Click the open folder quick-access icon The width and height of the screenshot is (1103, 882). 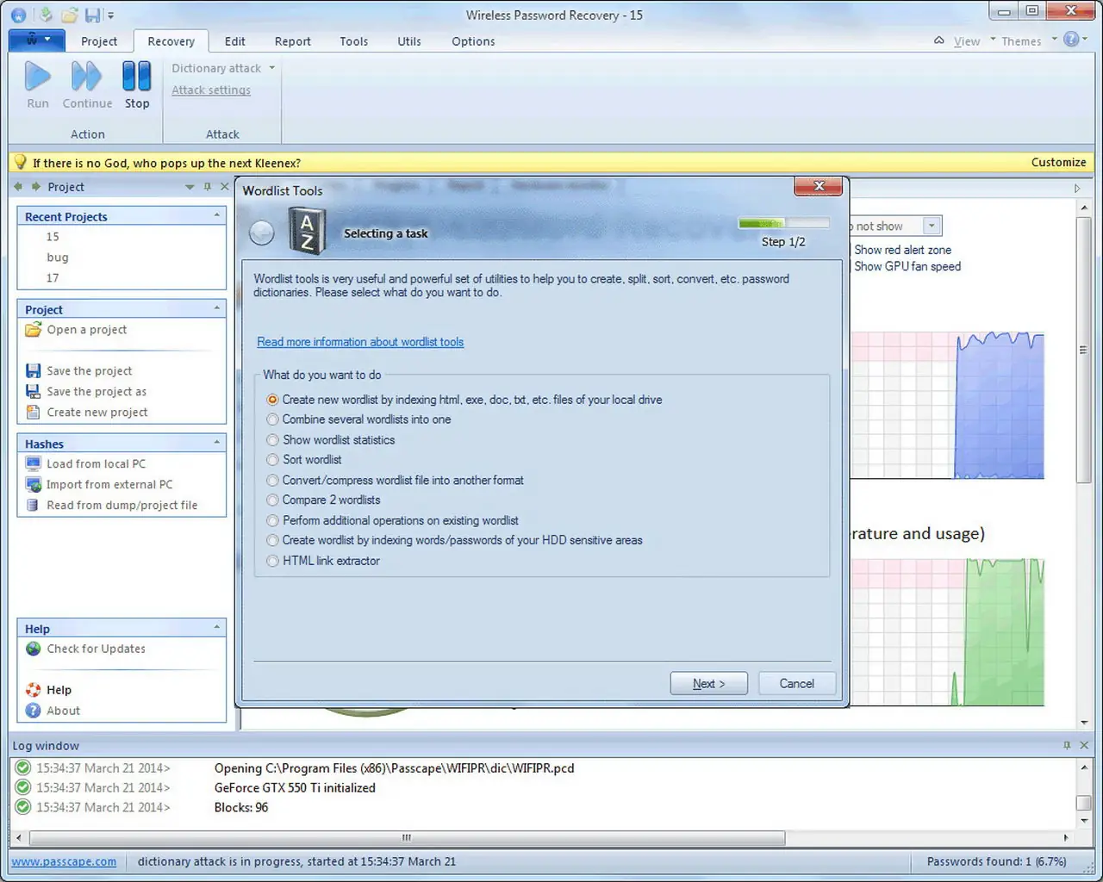[x=69, y=15]
